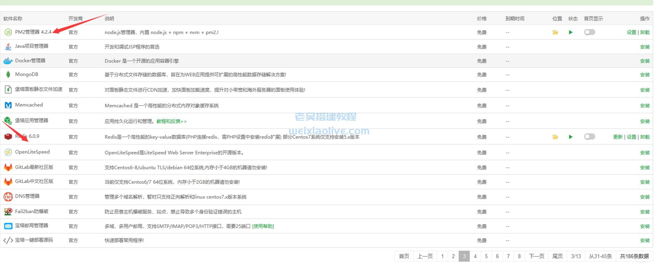Go to 首页 first page
This screenshot has height=263, width=658.
pyautogui.click(x=404, y=256)
